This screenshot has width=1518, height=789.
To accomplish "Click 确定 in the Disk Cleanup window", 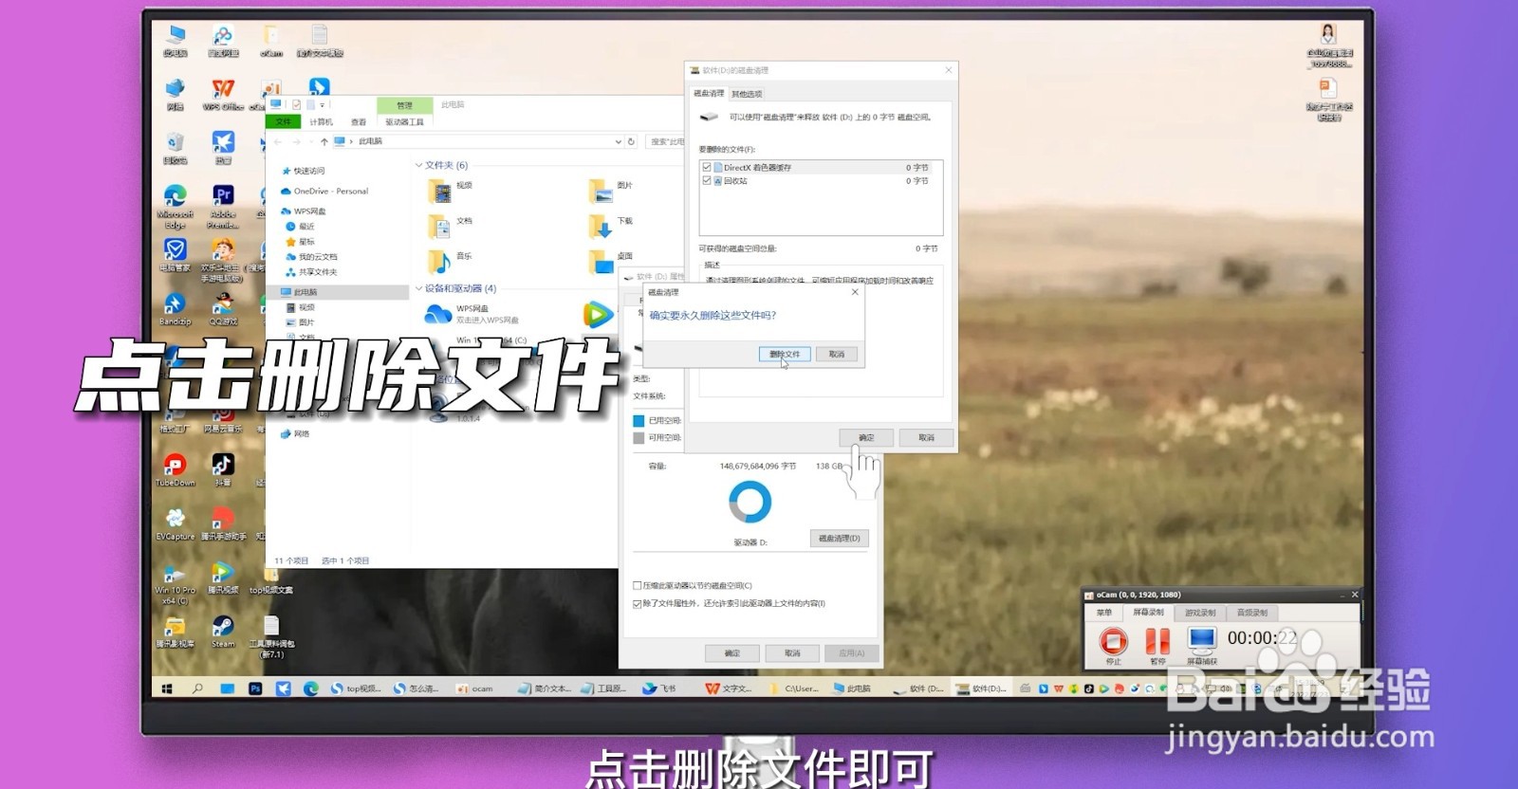I will click(865, 437).
